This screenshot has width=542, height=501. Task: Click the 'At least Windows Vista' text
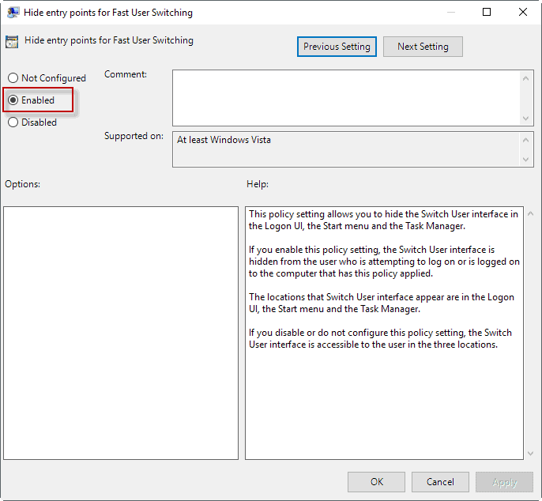click(224, 140)
